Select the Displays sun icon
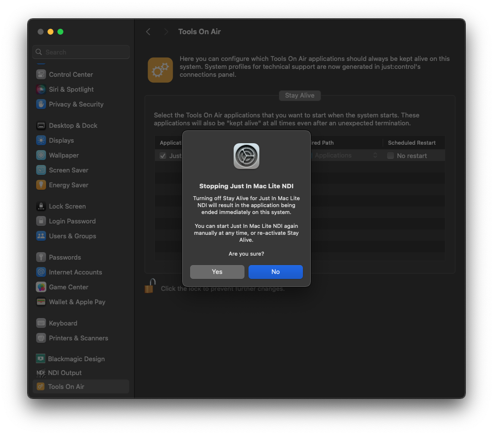Image resolution: width=493 pixels, height=435 pixels. pyautogui.click(x=41, y=140)
